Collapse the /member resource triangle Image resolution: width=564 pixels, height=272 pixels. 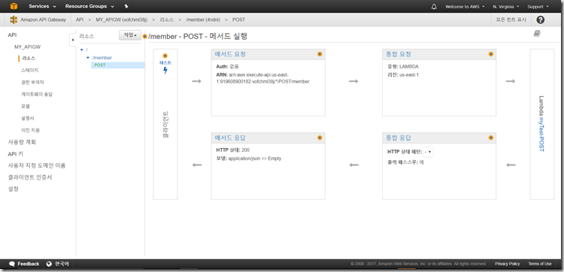pyautogui.click(x=88, y=58)
